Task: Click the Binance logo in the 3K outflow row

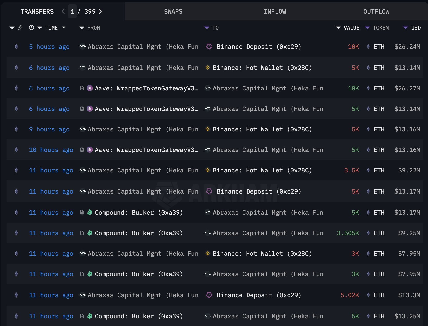Action: coord(208,253)
